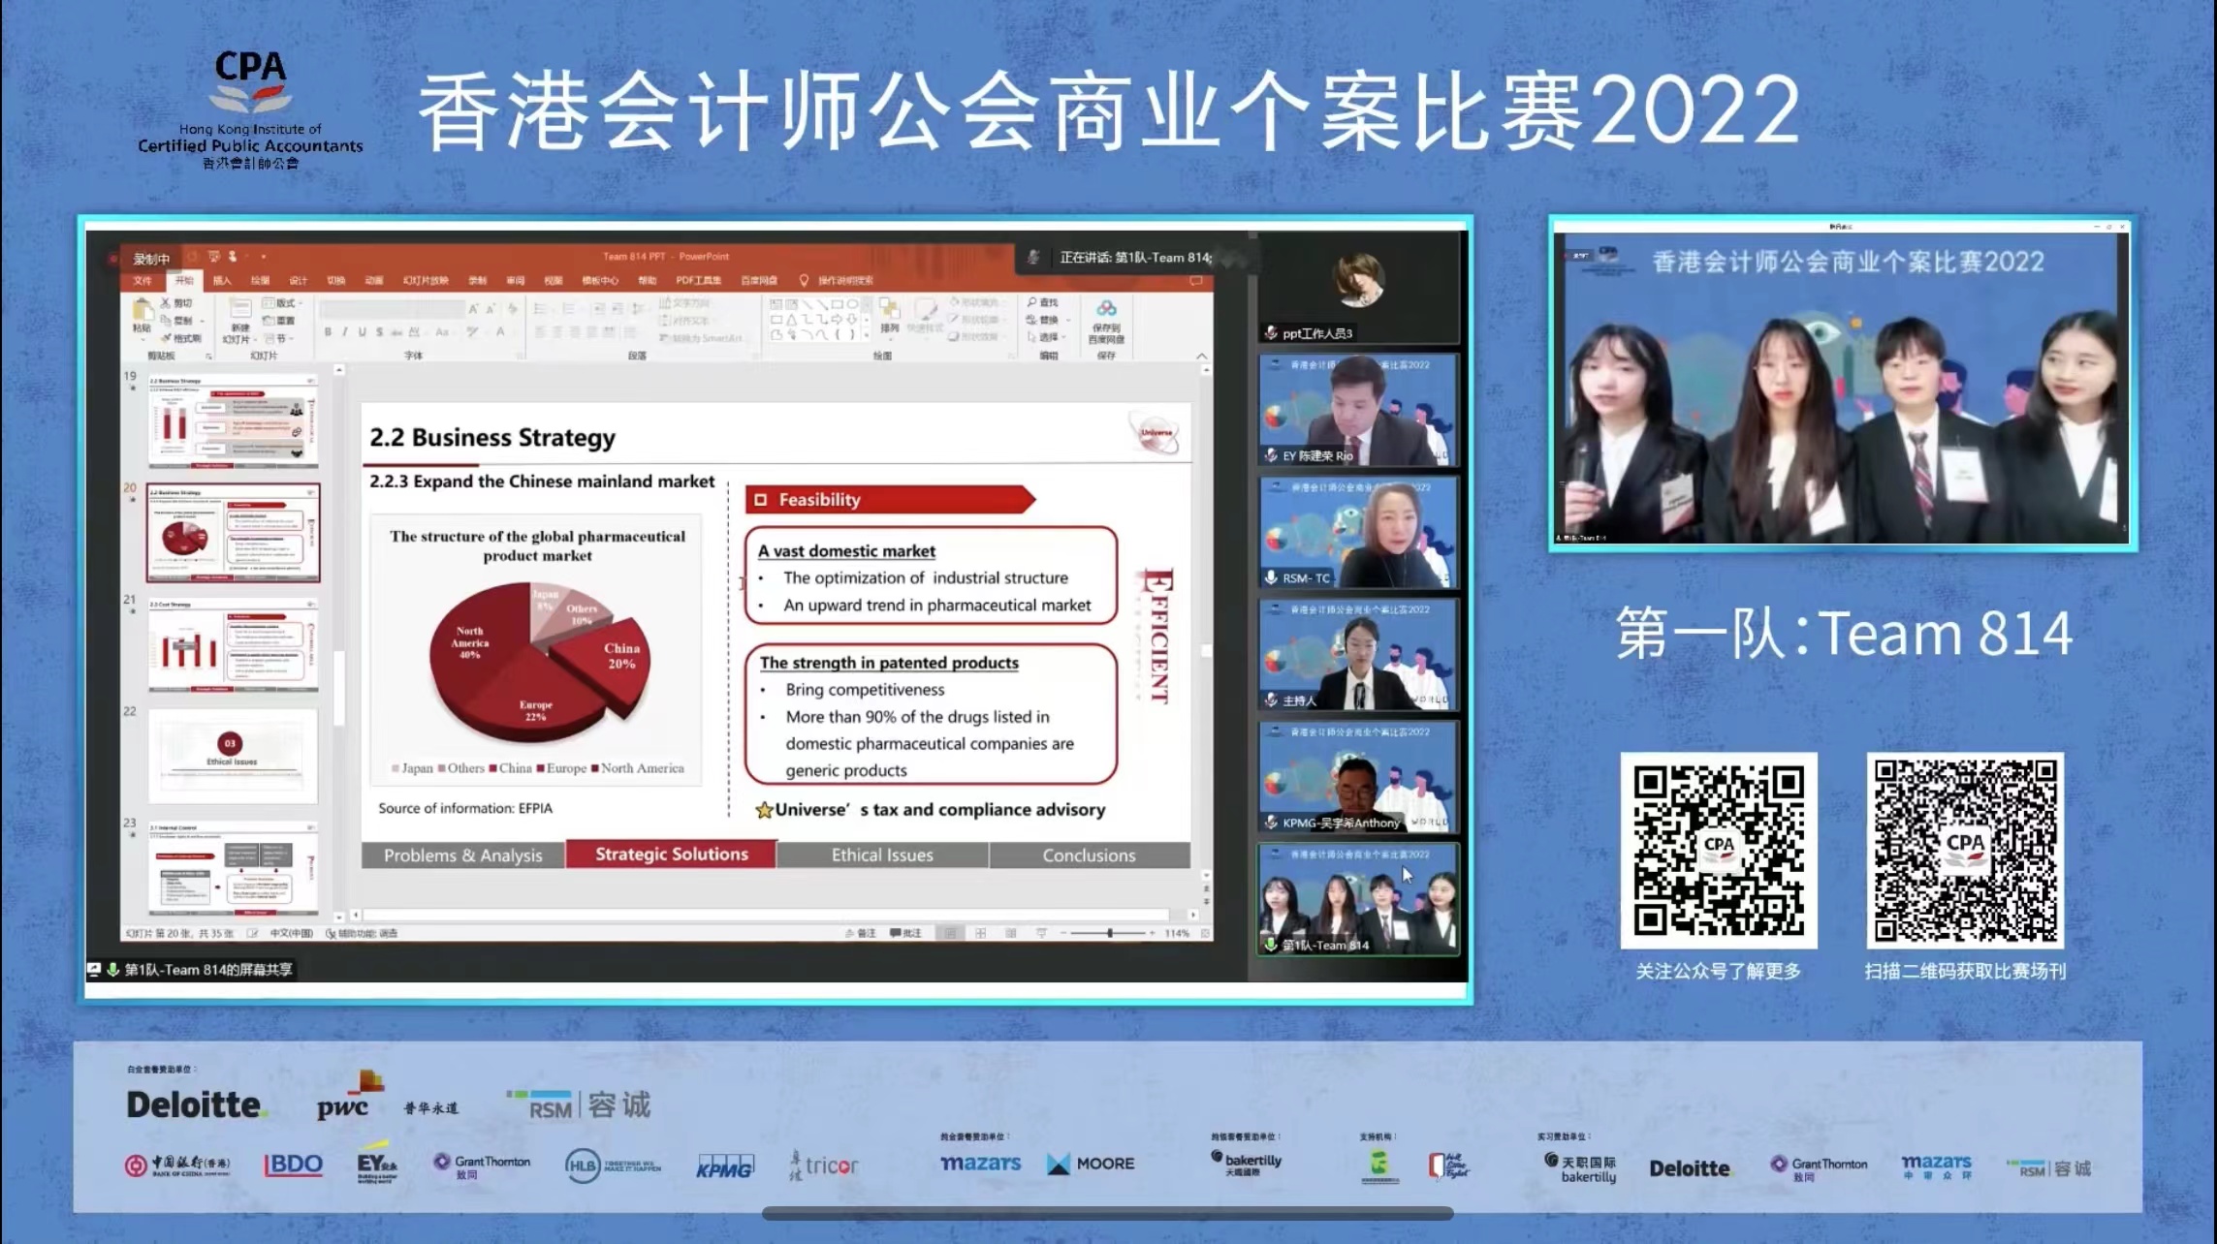This screenshot has width=2217, height=1244.
Task: Switch to Slide Sorter view icon
Action: pyautogui.click(x=980, y=933)
